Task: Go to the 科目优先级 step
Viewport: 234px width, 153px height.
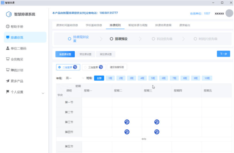Action: (x=162, y=39)
